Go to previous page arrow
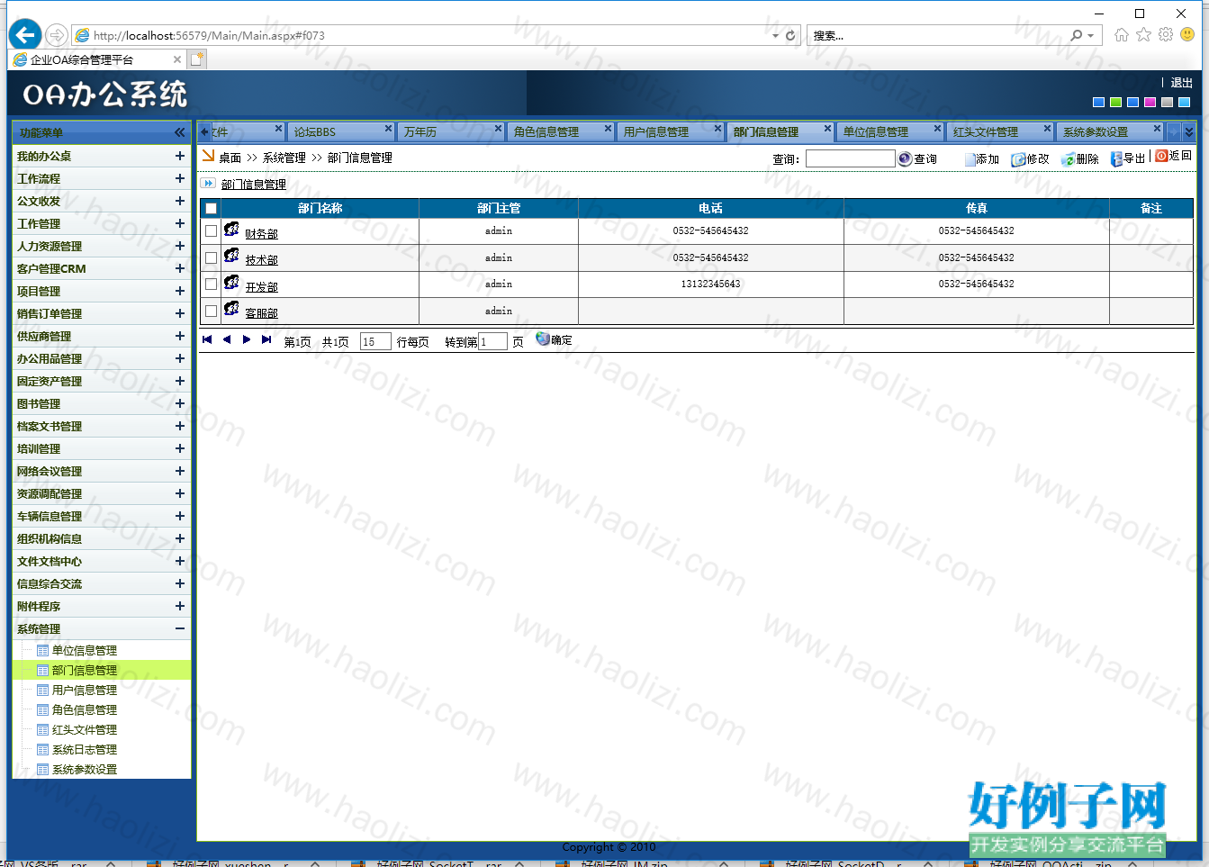1209x867 pixels. click(x=227, y=339)
